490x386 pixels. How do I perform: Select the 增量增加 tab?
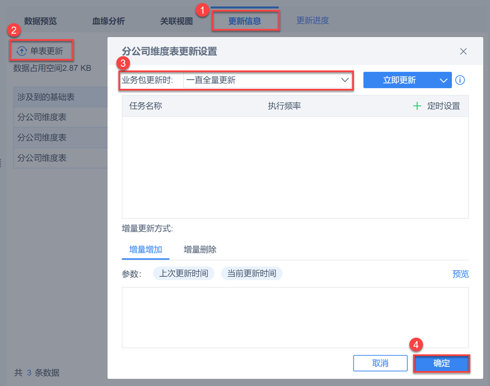coord(146,250)
